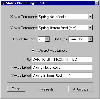Click the decimals value 7 field

[42, 39]
